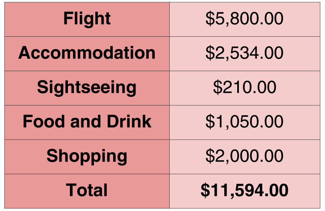
Task: Click the border between Shopping and Total rows
Action: (162, 174)
